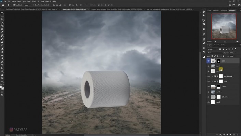Viewport: 241px width, 136px height.
Task: Open the Fill value dropdown arrow
Action: click(x=235, y=56)
